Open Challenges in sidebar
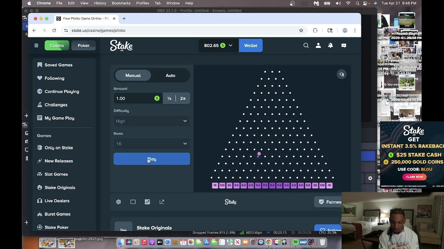Screen dimensions: 444x249 [x=56, y=105]
